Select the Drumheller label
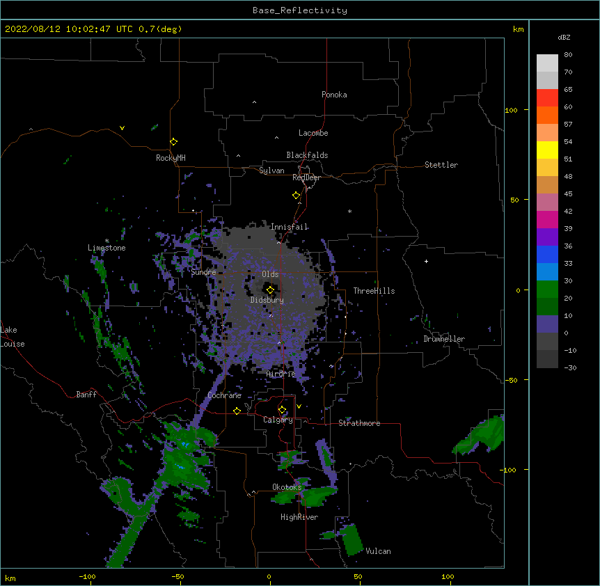Screen dimensions: 600x586 (x=444, y=339)
